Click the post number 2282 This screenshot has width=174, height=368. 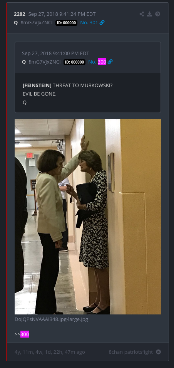coord(20,14)
